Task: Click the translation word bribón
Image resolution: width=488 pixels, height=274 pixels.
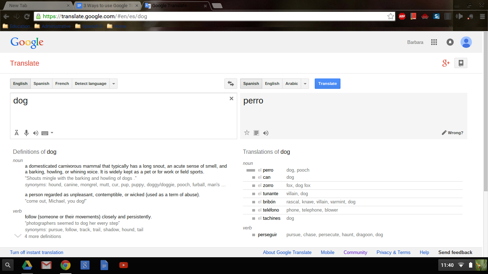Action: click(269, 202)
